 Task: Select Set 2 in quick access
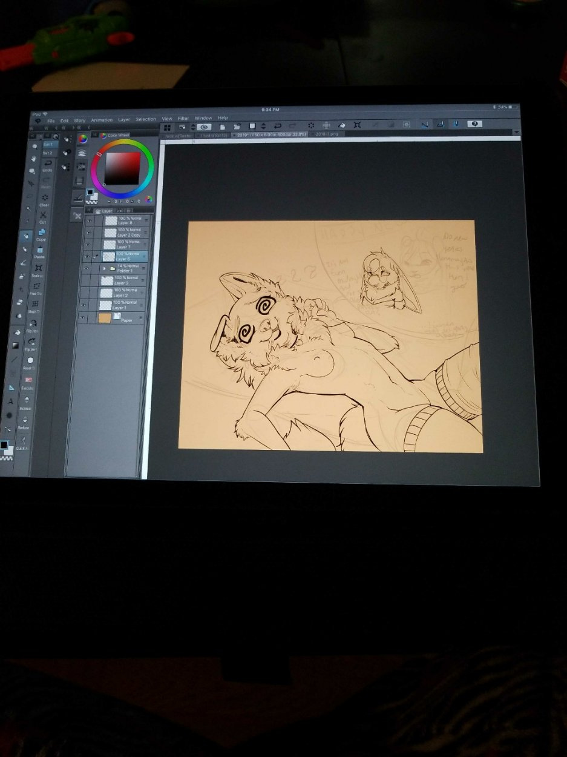pos(47,153)
